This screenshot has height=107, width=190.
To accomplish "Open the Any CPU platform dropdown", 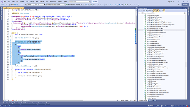I will (x=40, y=4).
